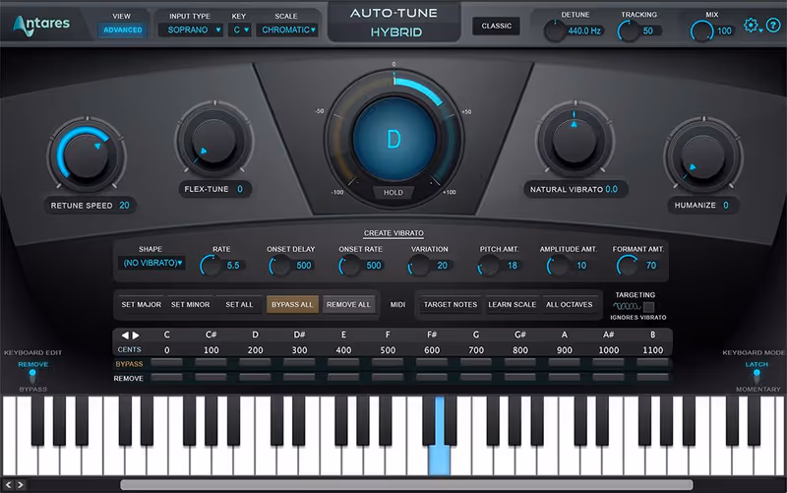The image size is (787, 493).
Task: Click the Mix knob
Action: (x=701, y=31)
